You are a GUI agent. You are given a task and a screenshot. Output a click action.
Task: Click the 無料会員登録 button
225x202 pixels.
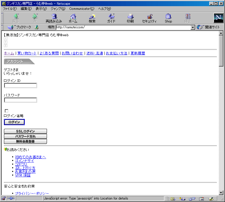pyautogui.click(x=25, y=141)
